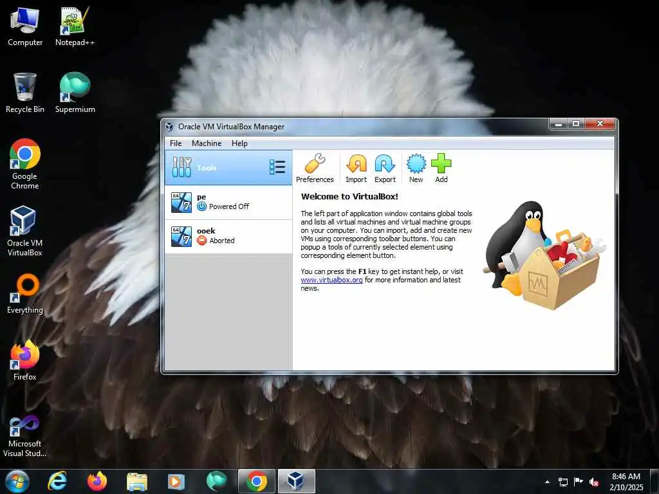Open the Firefox desktop shortcut
Screen dimensions: 659x494
click(x=25, y=360)
